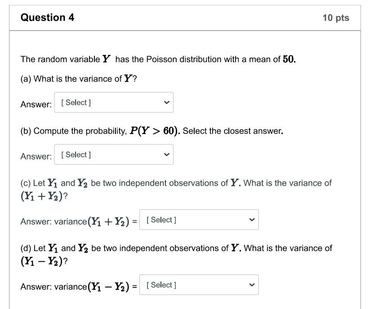
Task: Open the variance(Y1 - Y2) dropdown
Action: 199,284
